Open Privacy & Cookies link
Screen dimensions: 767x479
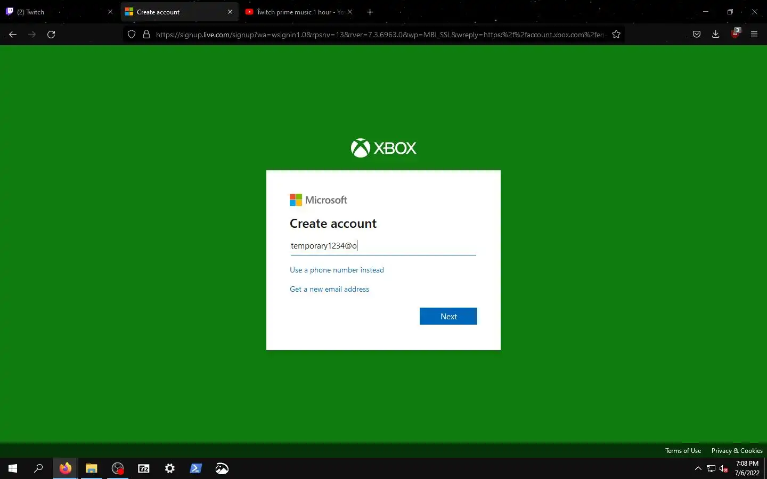(x=737, y=451)
